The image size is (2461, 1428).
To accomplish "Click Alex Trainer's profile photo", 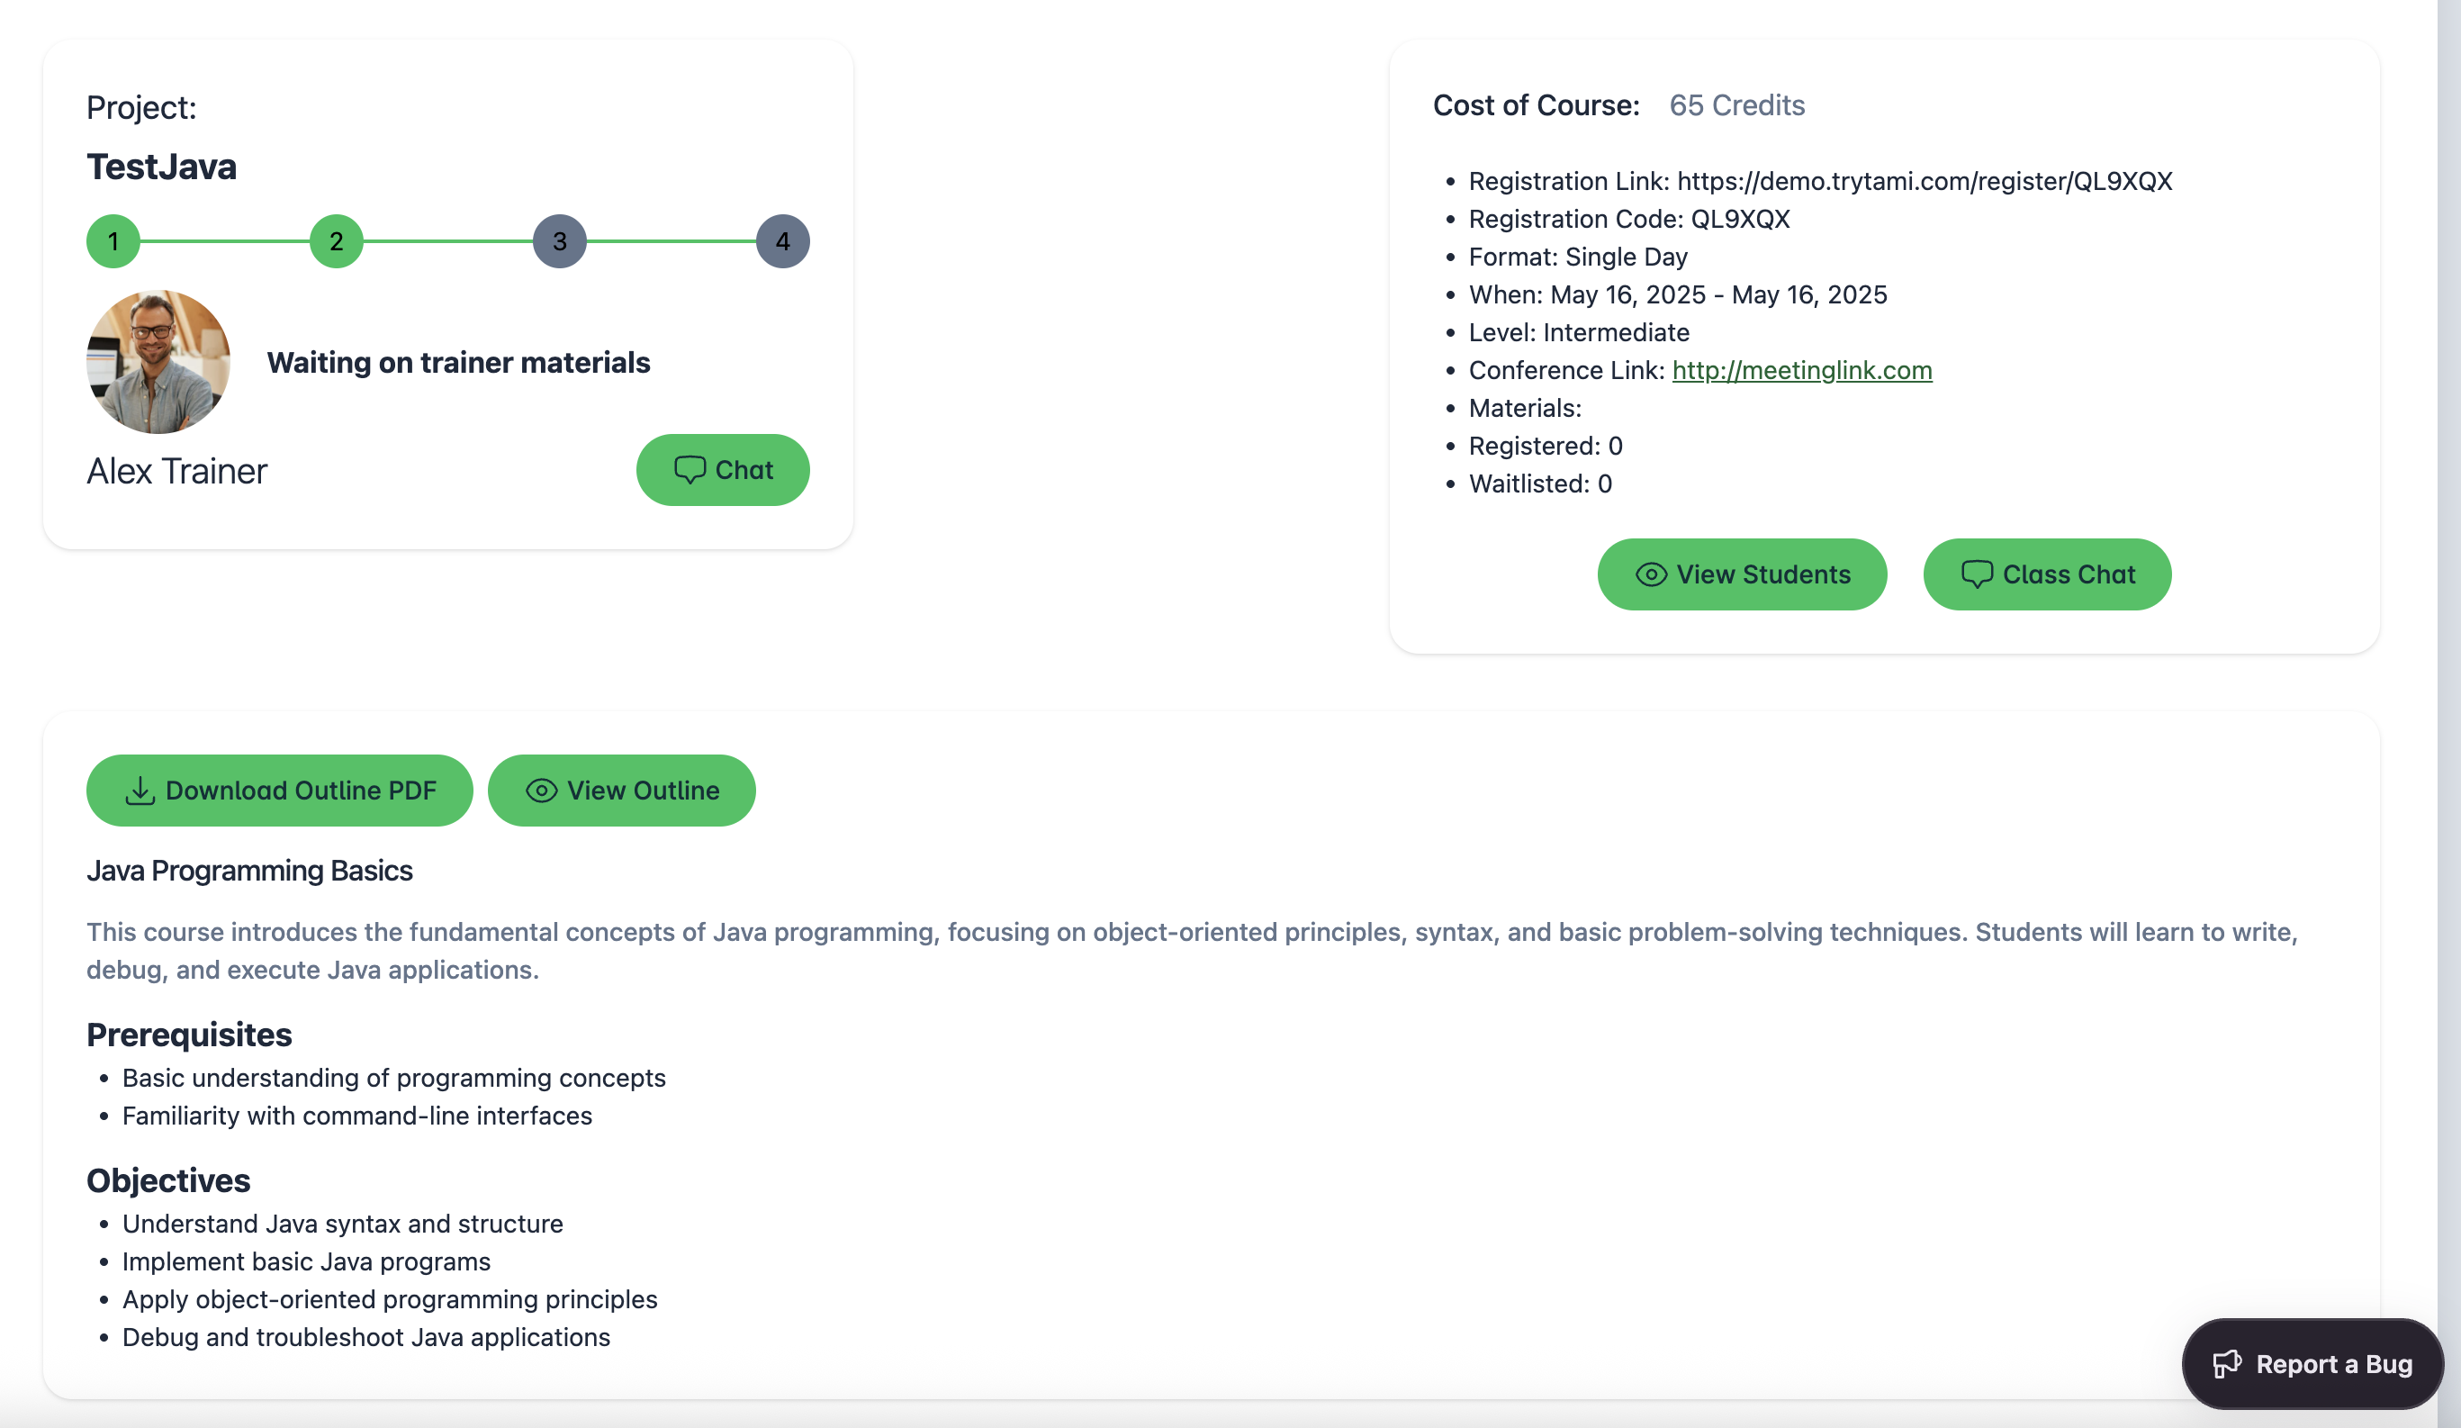I will point(158,361).
